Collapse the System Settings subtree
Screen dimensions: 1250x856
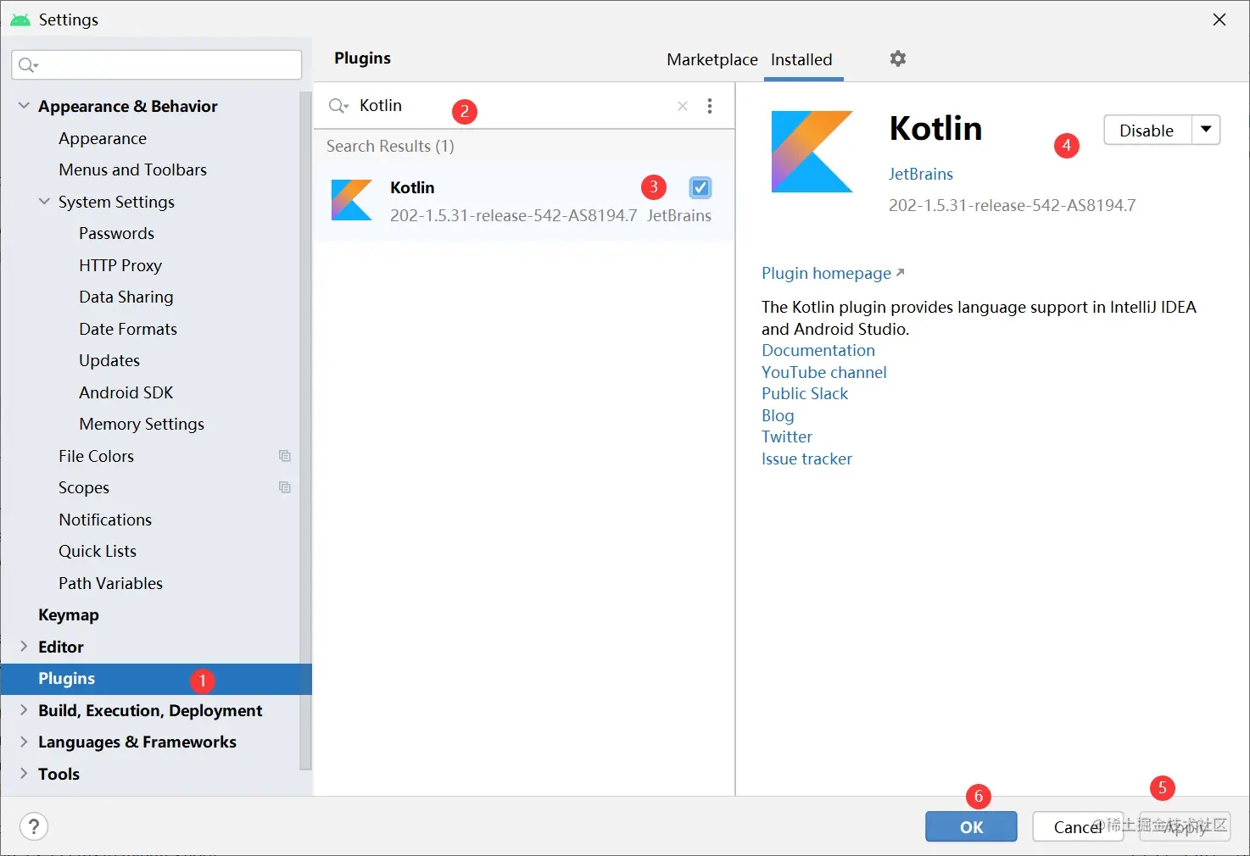(44, 202)
